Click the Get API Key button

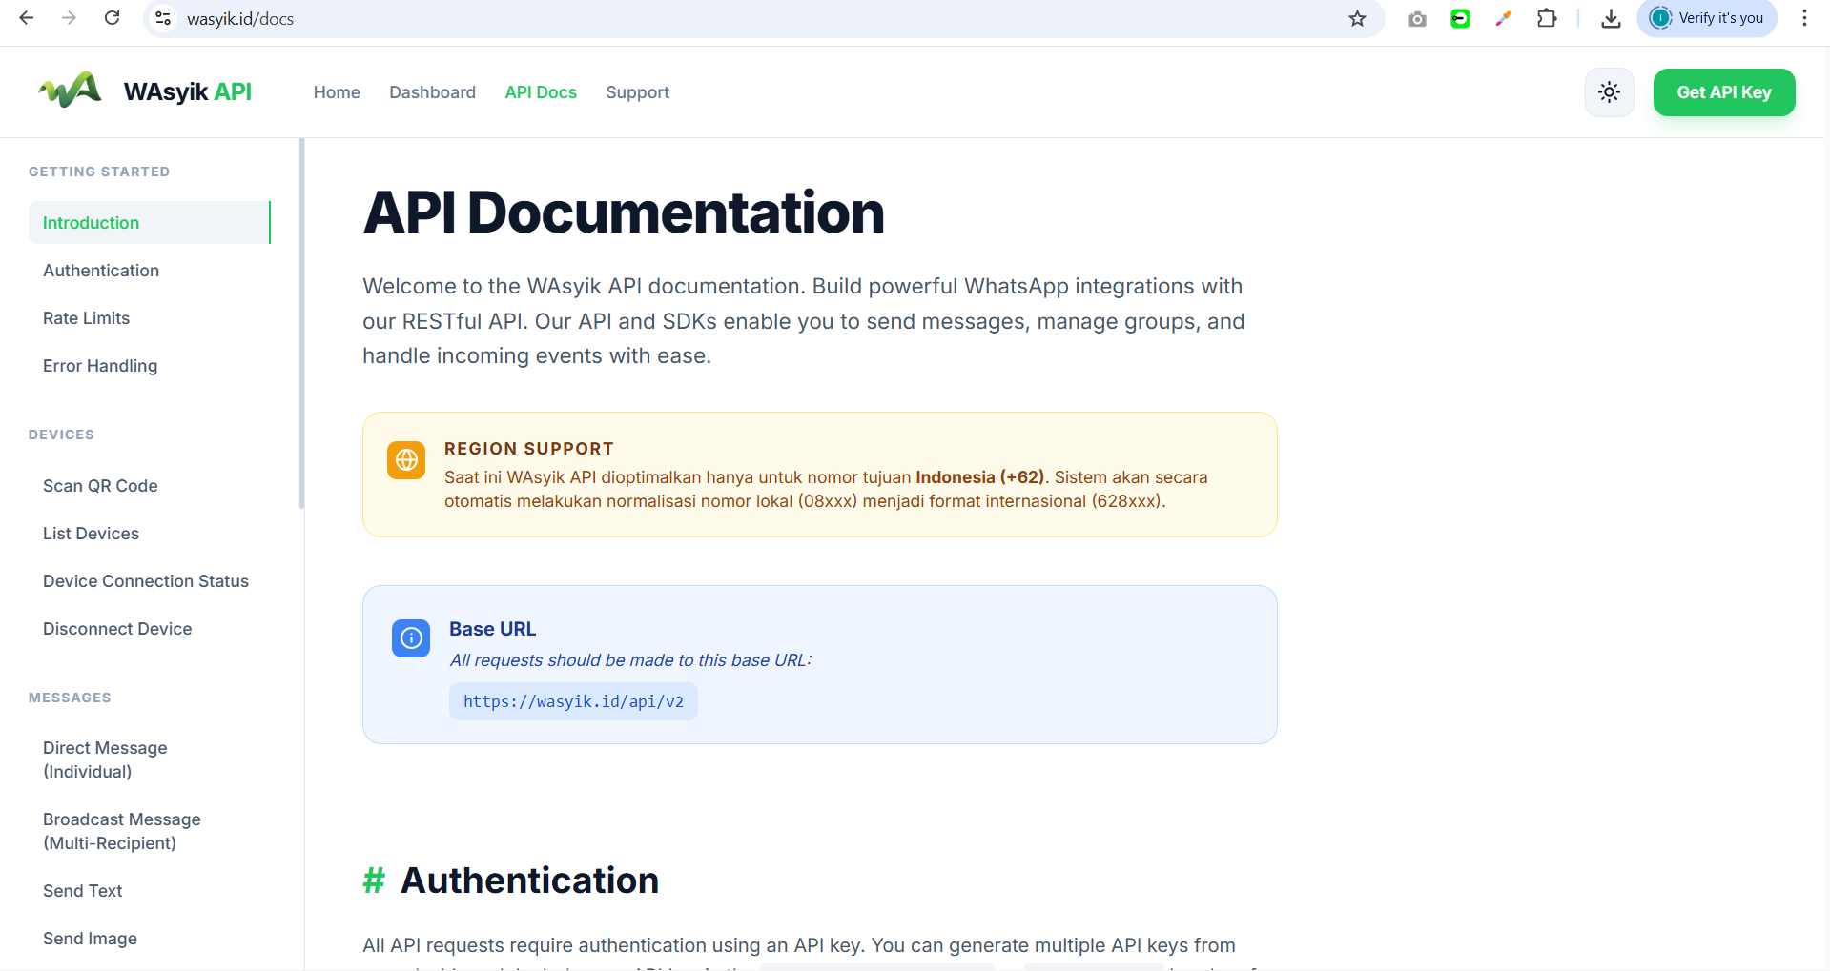point(1723,92)
